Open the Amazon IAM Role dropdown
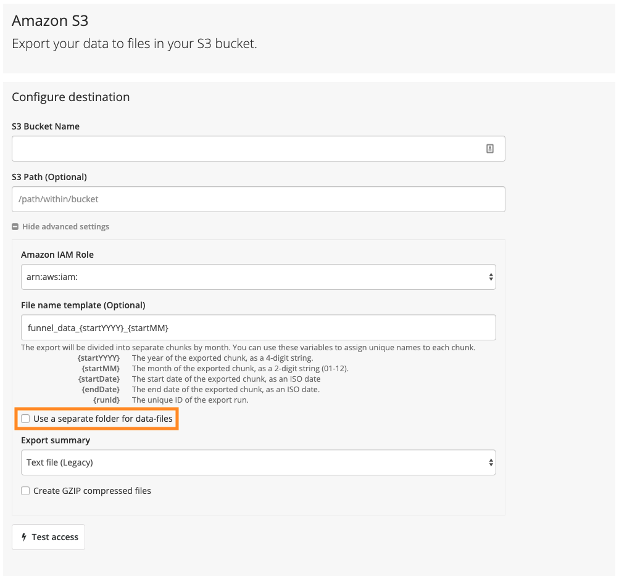 [x=258, y=277]
